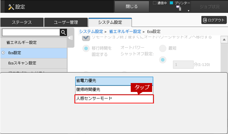
Task: Click the 閉じる button
Action: [x=132, y=6]
